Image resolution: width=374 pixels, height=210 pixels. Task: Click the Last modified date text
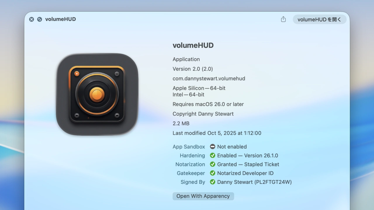(217, 133)
